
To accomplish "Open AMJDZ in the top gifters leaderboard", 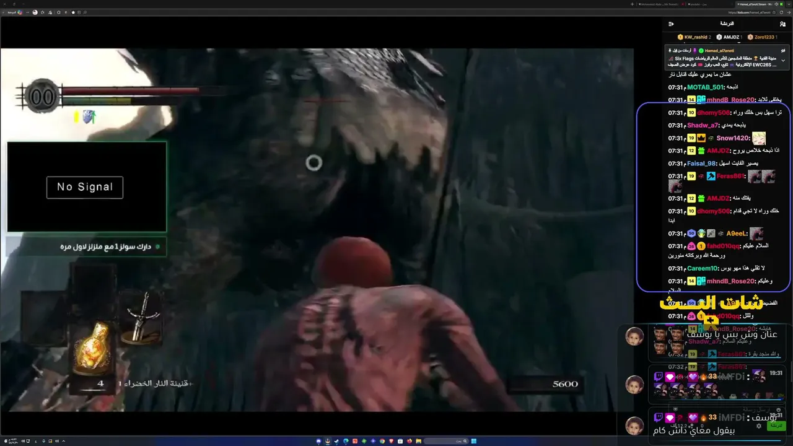I will point(729,37).
